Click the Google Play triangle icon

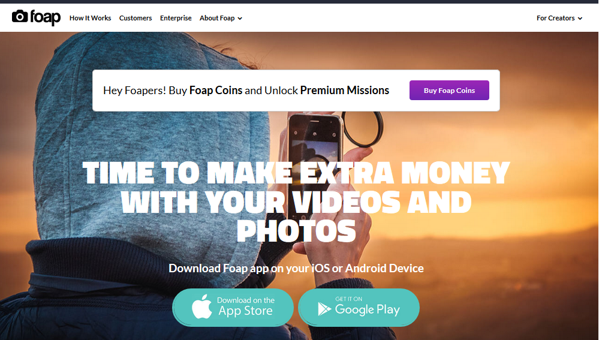point(324,309)
